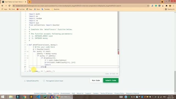This screenshot has height=99, width=176.
Task: Click the browser Back arrow
Action: (x=2, y=6)
